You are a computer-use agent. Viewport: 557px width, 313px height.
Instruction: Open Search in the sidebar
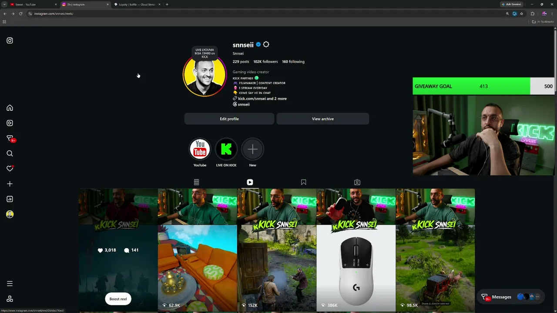pos(10,153)
